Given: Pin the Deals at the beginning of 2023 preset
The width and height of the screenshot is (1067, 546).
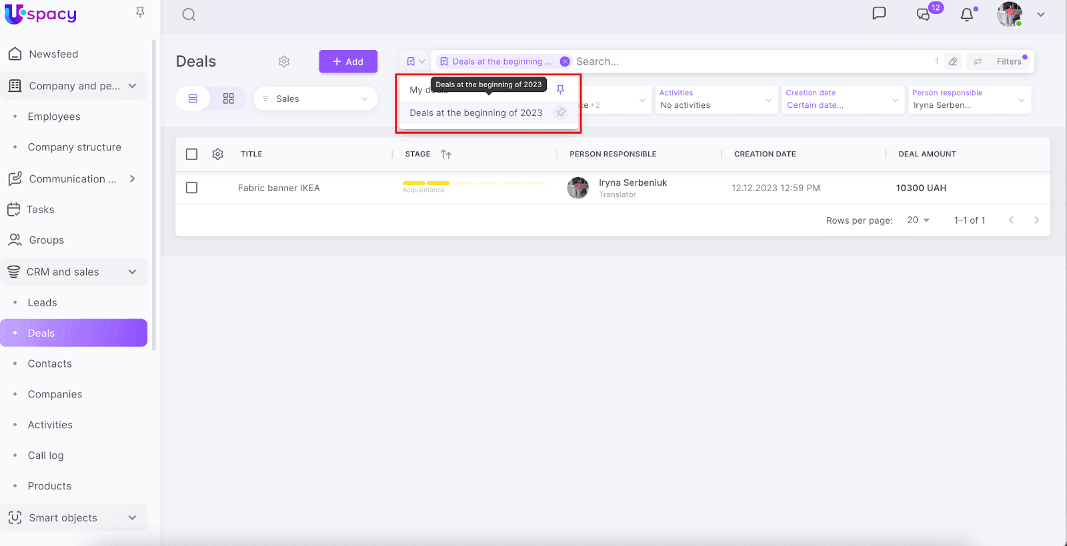Looking at the screenshot, I should tap(561, 113).
